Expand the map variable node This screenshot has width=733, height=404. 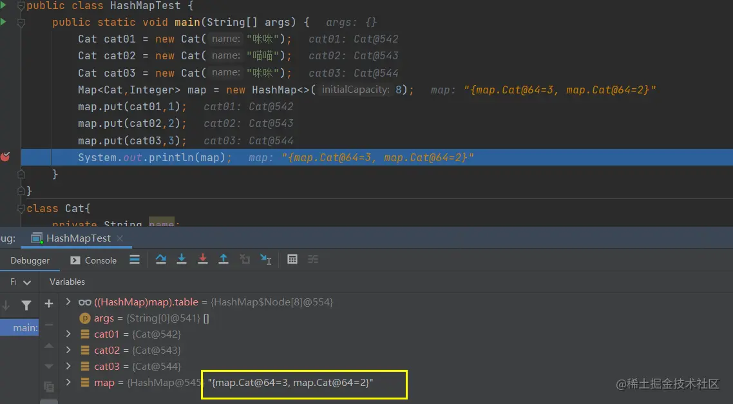click(x=68, y=382)
